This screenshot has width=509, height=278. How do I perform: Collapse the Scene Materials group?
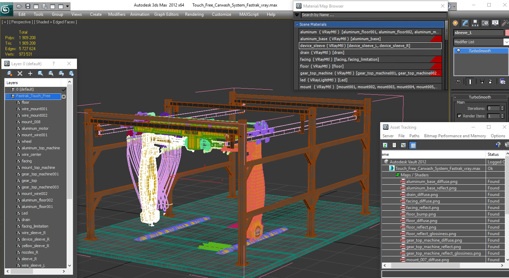click(370, 24)
